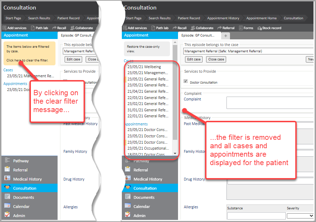The height and width of the screenshot is (222, 316).
Task: Click the Stock record toolbar icon
Action: click(269, 28)
